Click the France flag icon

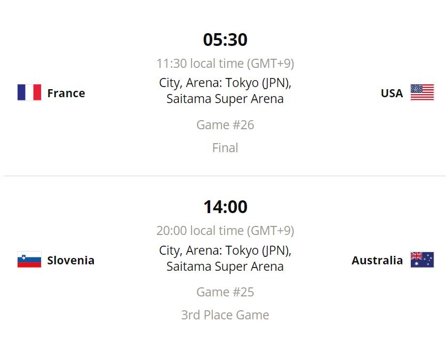click(x=29, y=93)
